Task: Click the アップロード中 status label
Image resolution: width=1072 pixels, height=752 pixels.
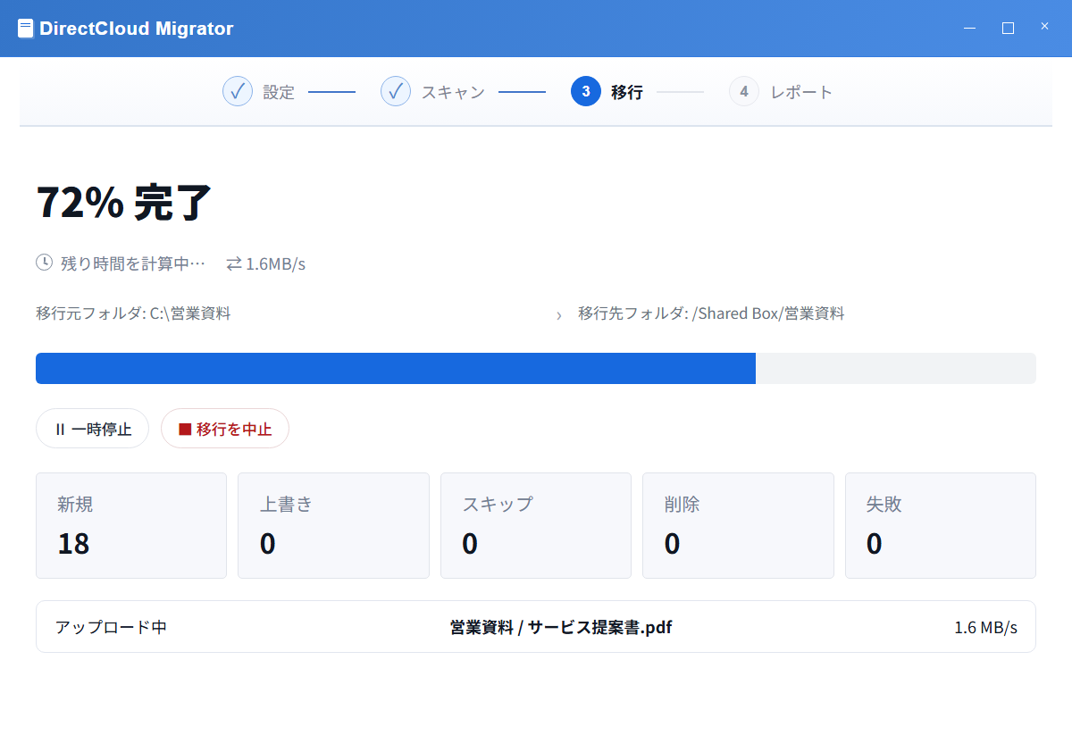Action: 111,627
